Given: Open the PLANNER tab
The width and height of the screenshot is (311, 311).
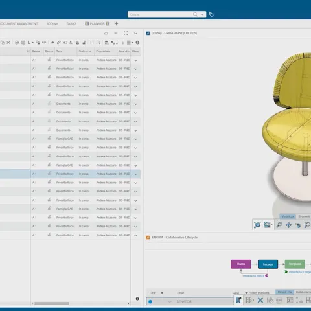Looking at the screenshot, I should click(97, 23).
